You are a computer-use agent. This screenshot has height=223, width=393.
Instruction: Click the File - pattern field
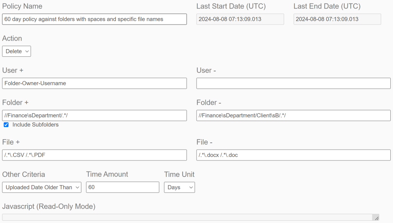coord(293,155)
